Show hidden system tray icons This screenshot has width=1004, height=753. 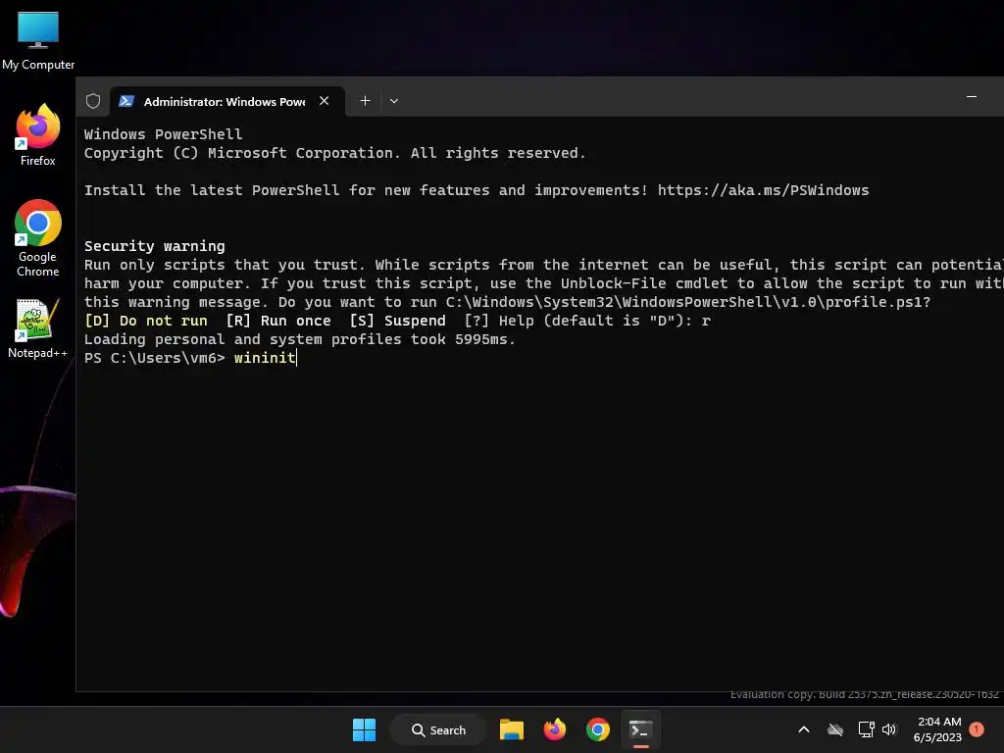coord(804,729)
